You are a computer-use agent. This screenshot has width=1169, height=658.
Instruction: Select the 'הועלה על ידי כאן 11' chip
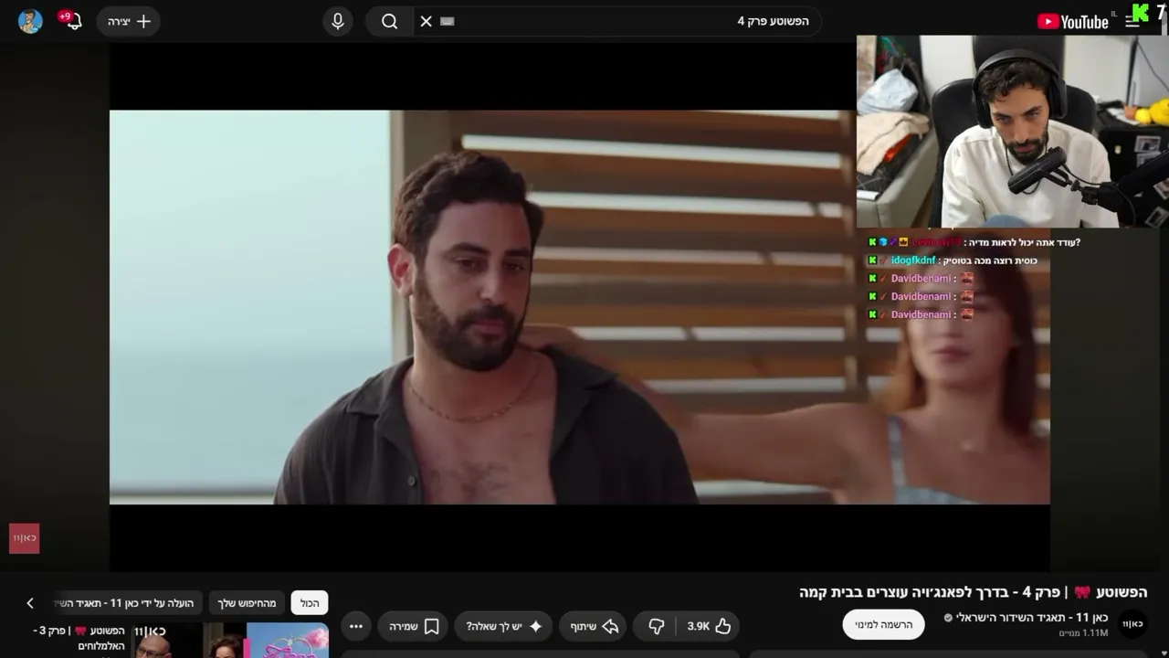point(128,603)
